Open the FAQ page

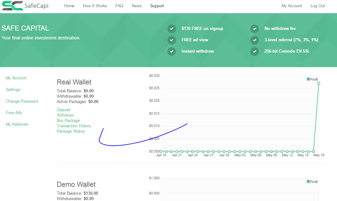[119, 6]
